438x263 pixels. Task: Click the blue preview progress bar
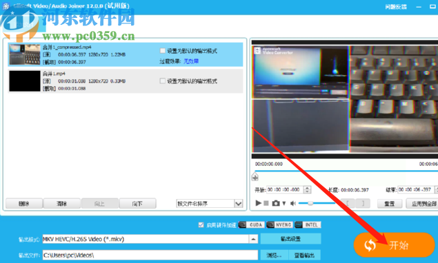(x=346, y=171)
